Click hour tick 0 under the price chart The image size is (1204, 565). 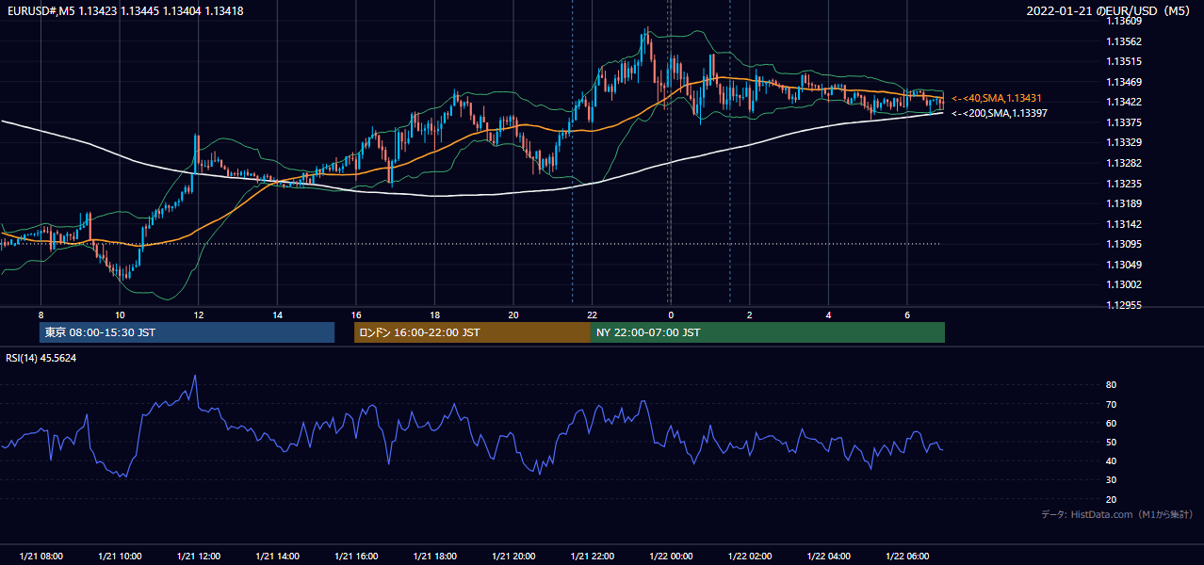coord(671,315)
